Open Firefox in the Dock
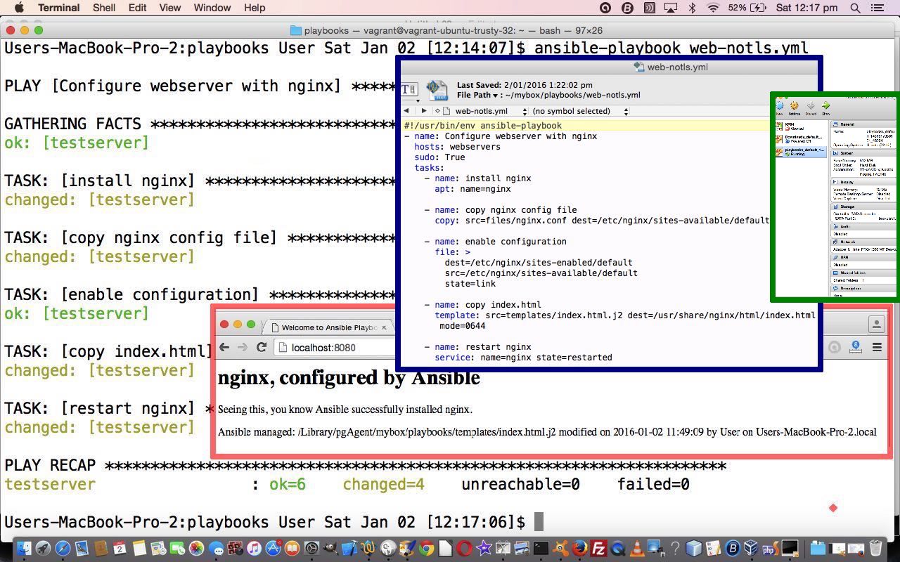 tap(579, 549)
